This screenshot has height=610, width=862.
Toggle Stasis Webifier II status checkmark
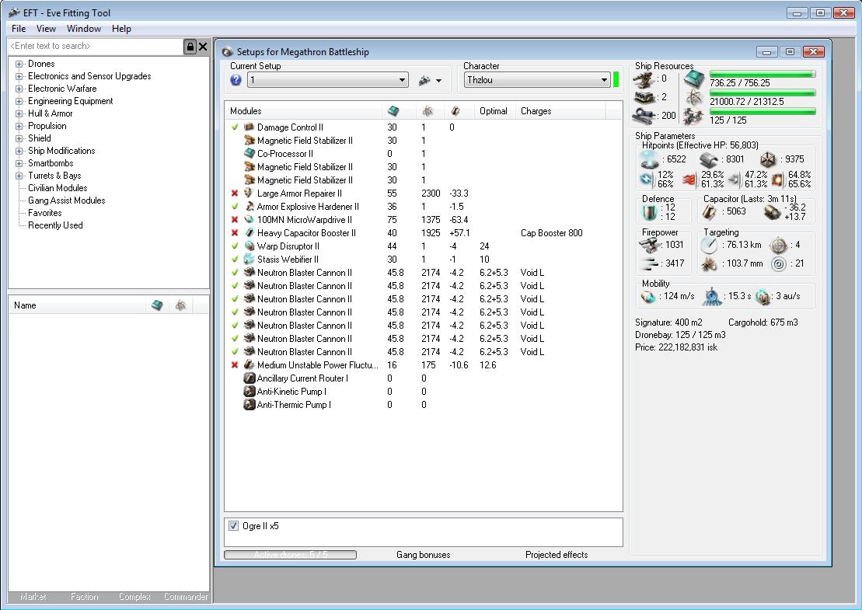click(x=235, y=259)
